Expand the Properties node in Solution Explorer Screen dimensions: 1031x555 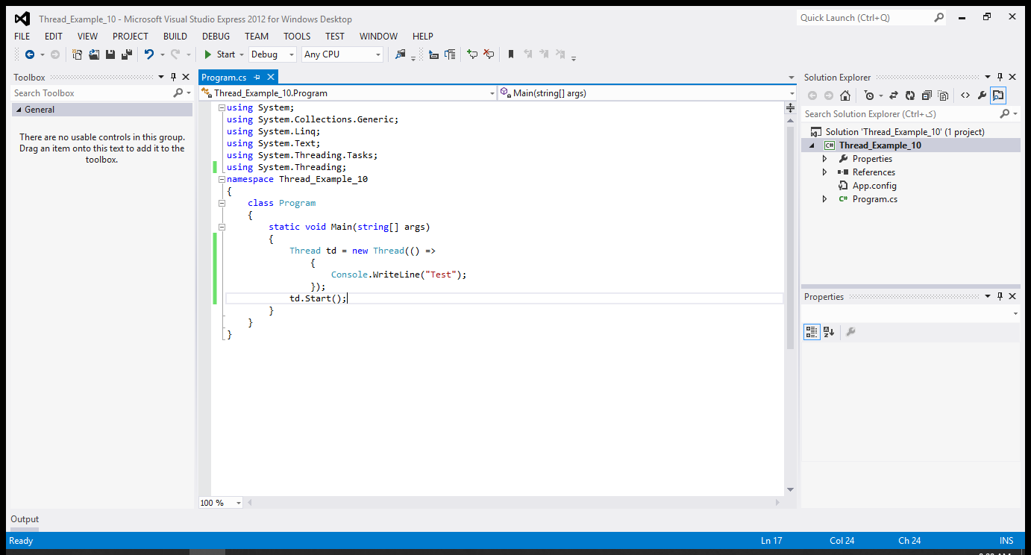point(824,159)
